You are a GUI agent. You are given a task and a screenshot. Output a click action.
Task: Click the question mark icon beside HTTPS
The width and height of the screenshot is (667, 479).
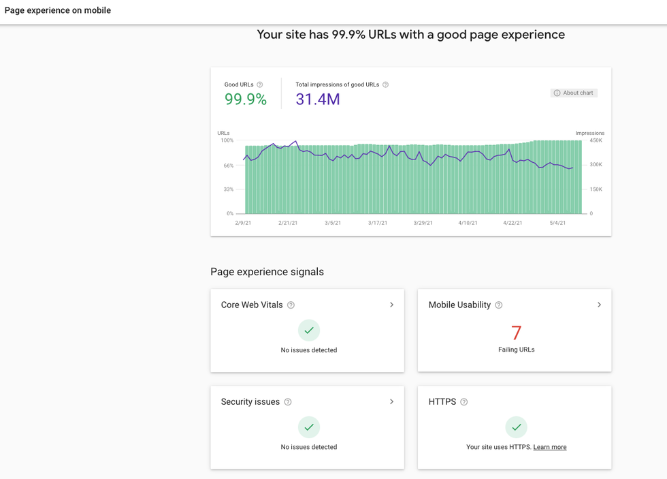464,402
